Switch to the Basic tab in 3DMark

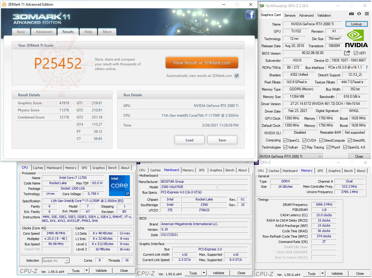pyautogui.click(x=21, y=32)
